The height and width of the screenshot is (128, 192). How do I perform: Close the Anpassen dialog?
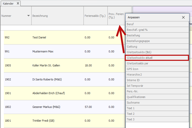[x=183, y=18]
